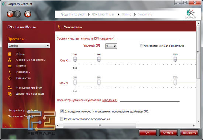The image size is (203, 140).
Task: Open the Уровней DPI dropdown showing 3
Action: click(x=111, y=46)
